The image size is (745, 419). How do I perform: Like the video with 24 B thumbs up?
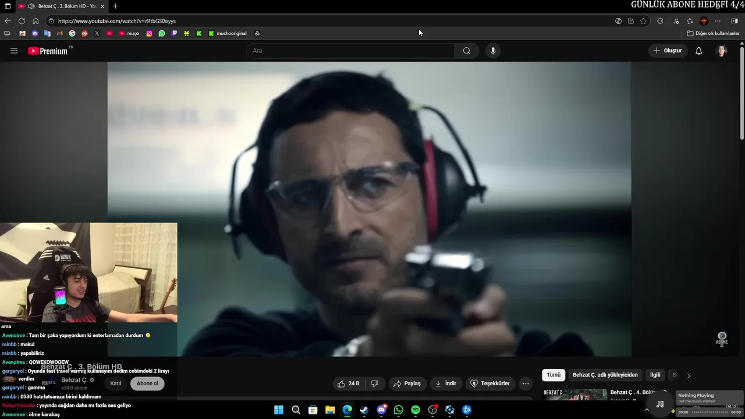348,384
